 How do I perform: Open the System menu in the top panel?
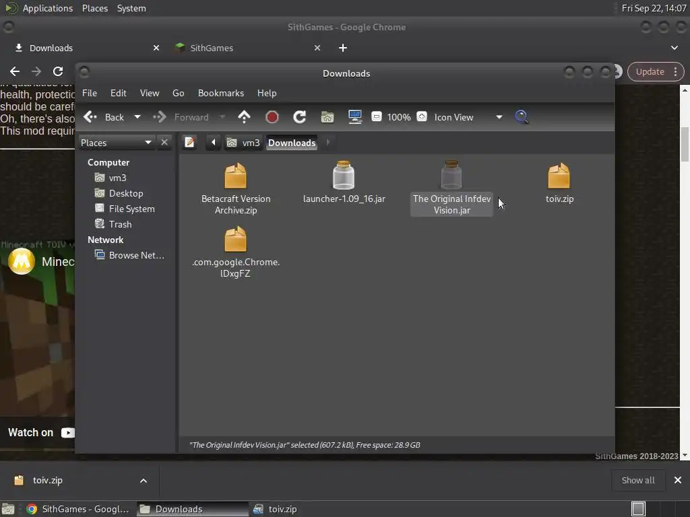[x=131, y=8]
